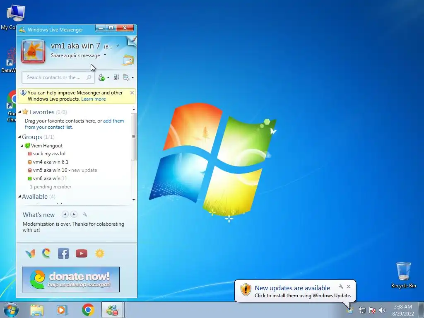The image size is (424, 318).
Task: Collapse the Available section
Action: pyautogui.click(x=19, y=197)
